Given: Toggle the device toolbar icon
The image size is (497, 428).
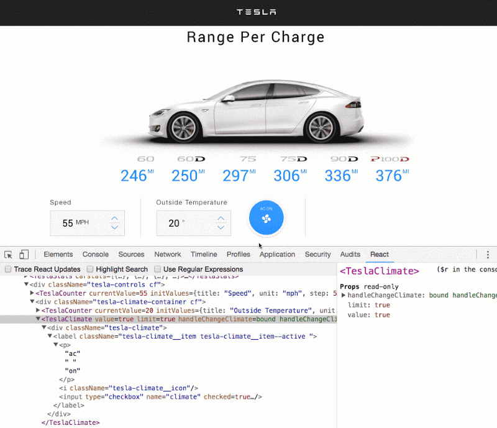Looking at the screenshot, I should [x=24, y=255].
